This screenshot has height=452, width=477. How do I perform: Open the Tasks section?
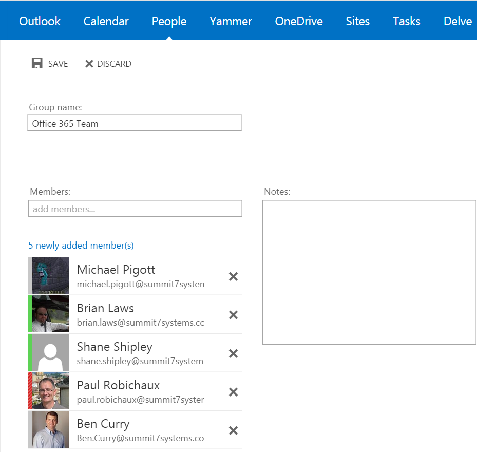click(x=406, y=21)
